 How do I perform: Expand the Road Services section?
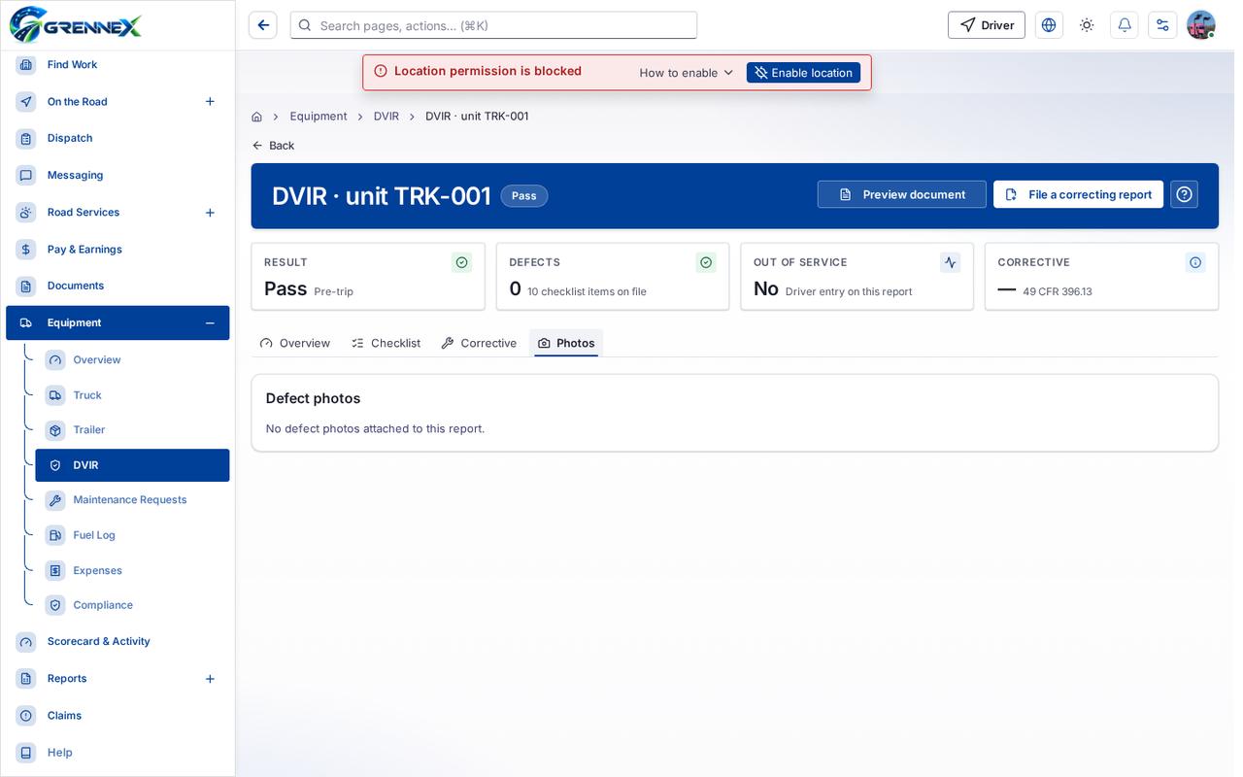click(210, 213)
